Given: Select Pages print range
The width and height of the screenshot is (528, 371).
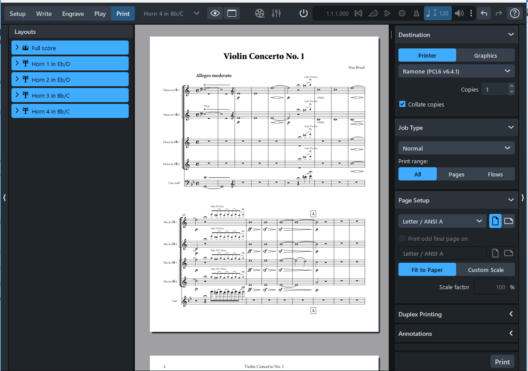Looking at the screenshot, I should coord(456,174).
